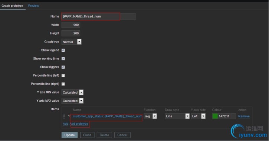
Task: Click the Add item link
Action: point(66,124)
